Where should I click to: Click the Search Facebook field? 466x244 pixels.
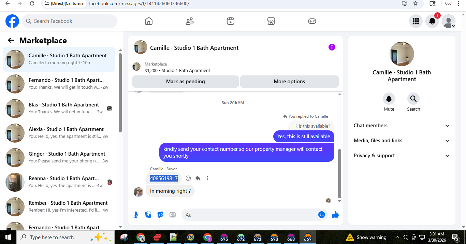[x=70, y=21]
